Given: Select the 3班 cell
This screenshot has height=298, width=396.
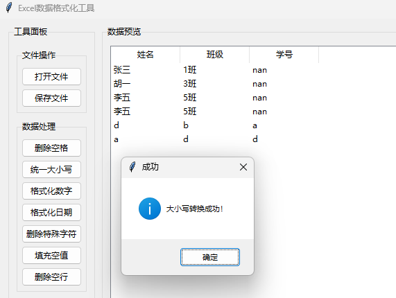Looking at the screenshot, I should [189, 84].
